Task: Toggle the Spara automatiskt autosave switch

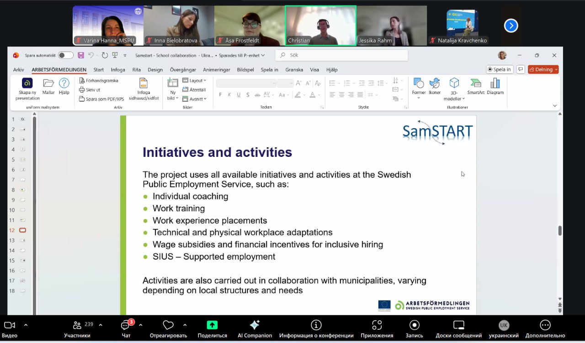Action: coord(65,55)
